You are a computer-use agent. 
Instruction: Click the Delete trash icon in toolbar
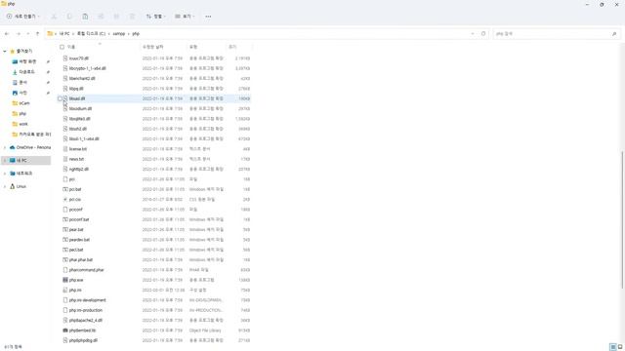point(132,17)
